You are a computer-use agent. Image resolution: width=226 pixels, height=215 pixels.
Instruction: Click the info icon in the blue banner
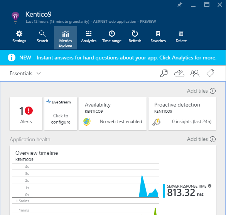[x=12, y=58]
